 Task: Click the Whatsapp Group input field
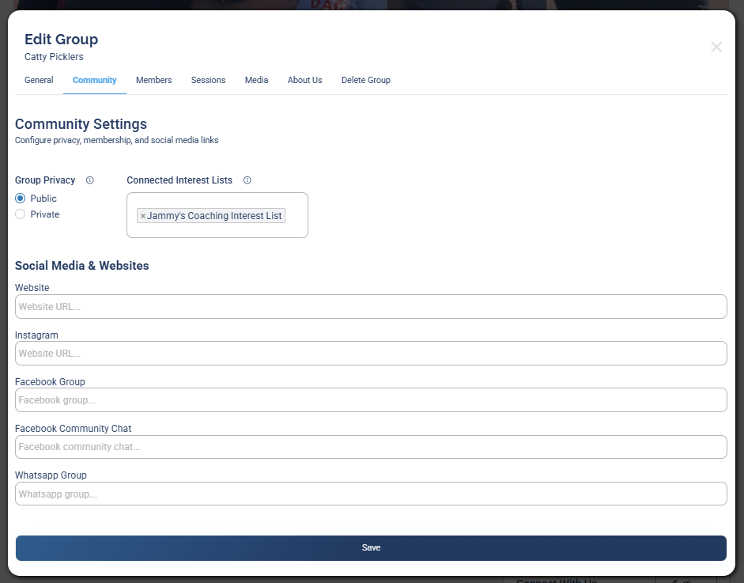371,494
